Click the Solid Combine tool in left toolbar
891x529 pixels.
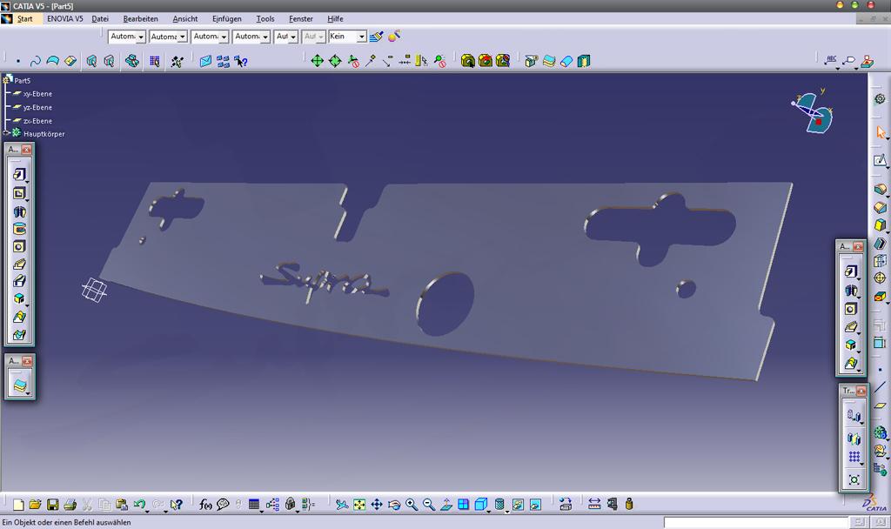coord(19,299)
